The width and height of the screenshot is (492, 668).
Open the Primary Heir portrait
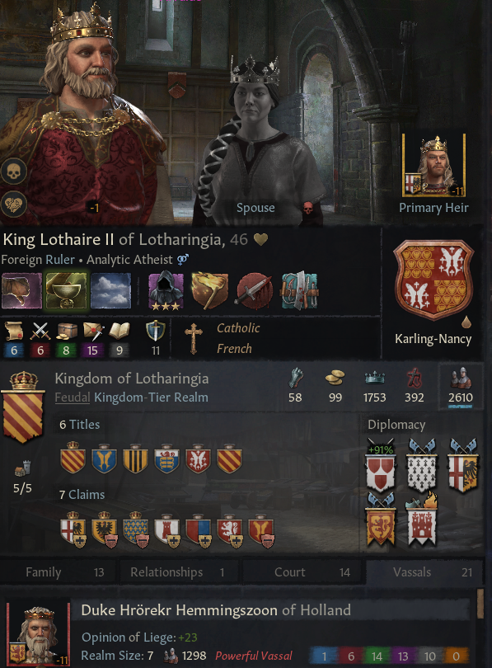[x=433, y=165]
